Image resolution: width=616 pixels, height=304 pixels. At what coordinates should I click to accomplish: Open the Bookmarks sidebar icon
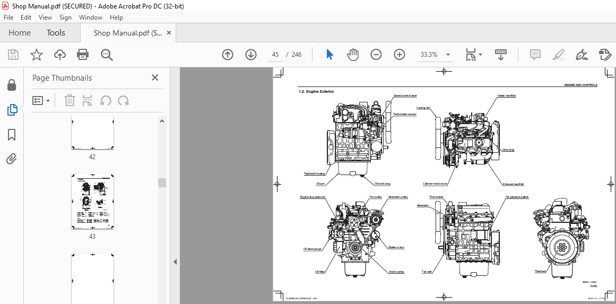pos(12,135)
